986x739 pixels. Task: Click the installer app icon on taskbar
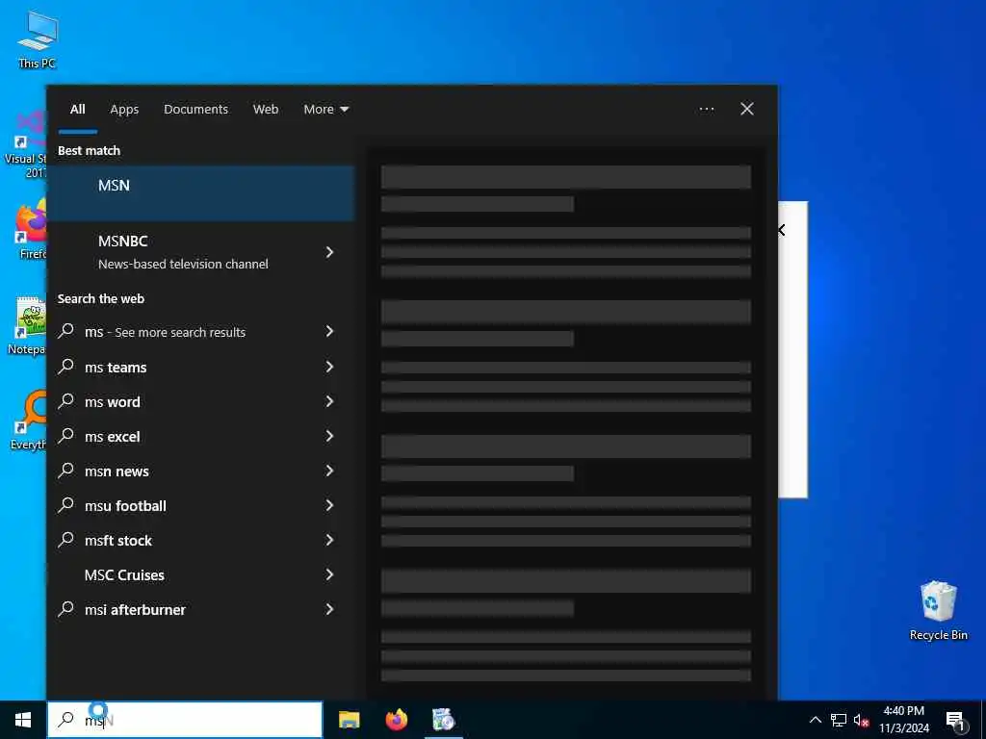coord(443,720)
